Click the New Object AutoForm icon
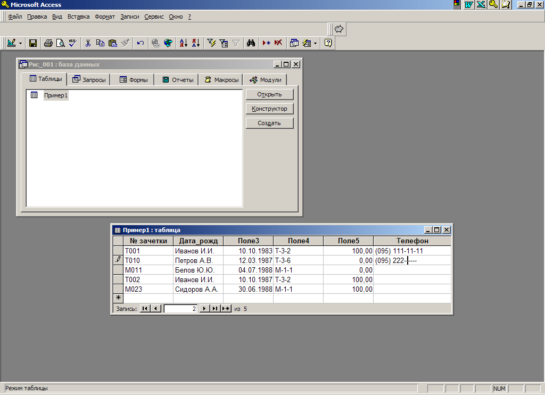545x395 pixels. [x=307, y=43]
